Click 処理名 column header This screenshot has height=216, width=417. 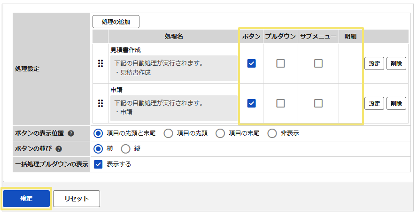[174, 37]
